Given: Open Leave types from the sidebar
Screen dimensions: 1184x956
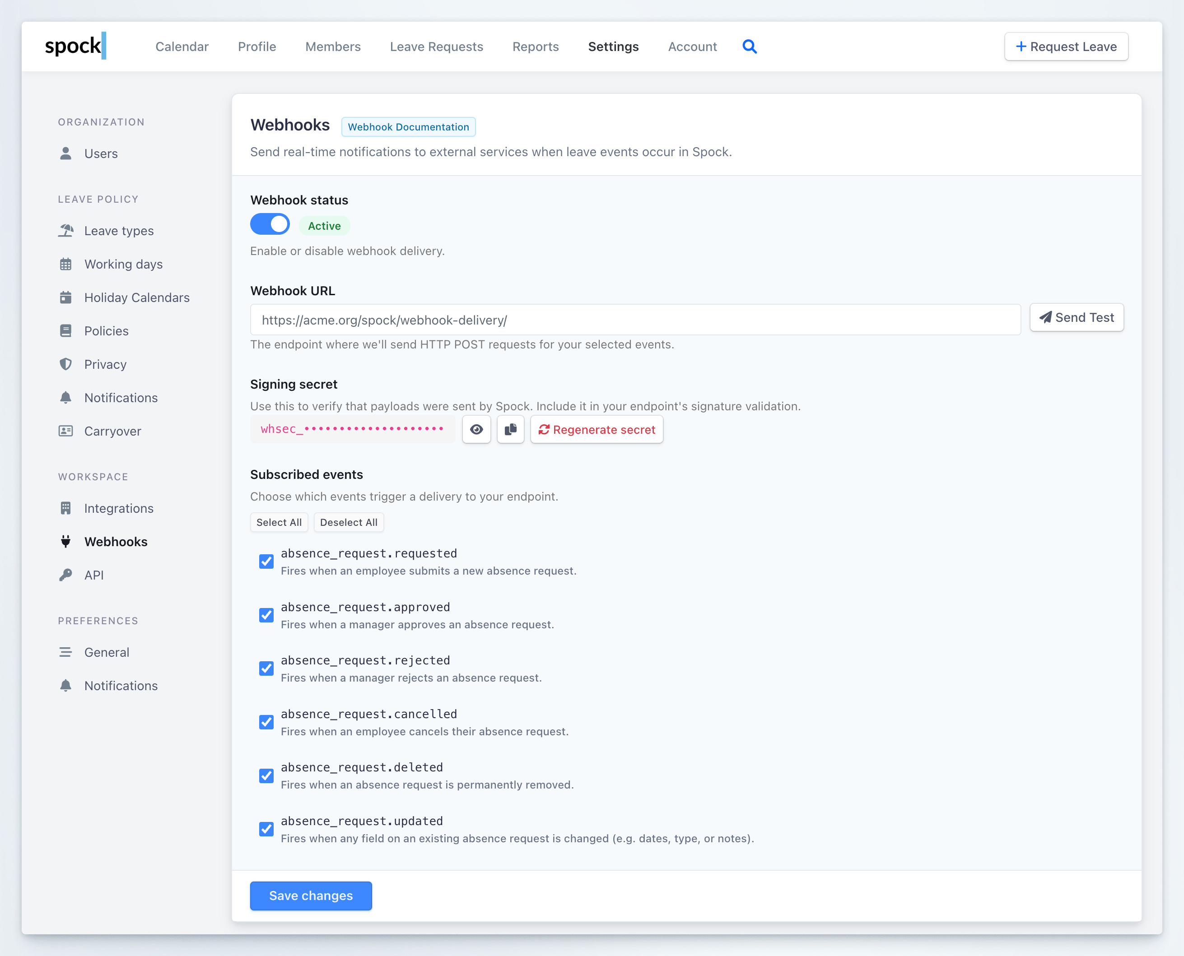Looking at the screenshot, I should click(x=119, y=231).
